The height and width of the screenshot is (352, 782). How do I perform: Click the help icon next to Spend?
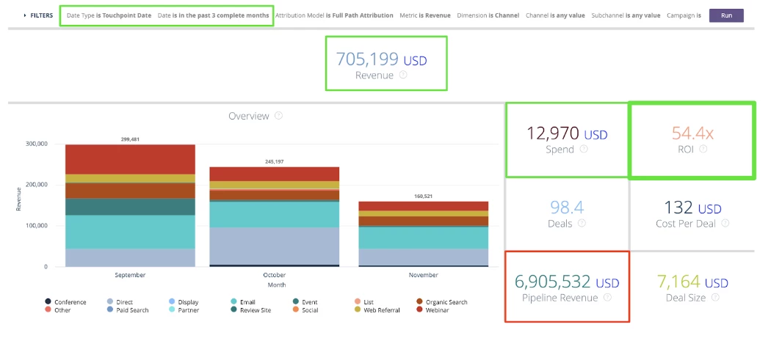pyautogui.click(x=584, y=149)
